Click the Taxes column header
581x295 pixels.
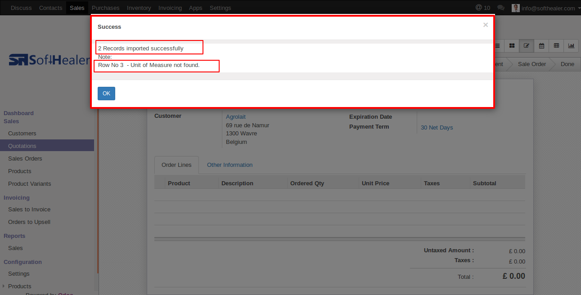432,183
